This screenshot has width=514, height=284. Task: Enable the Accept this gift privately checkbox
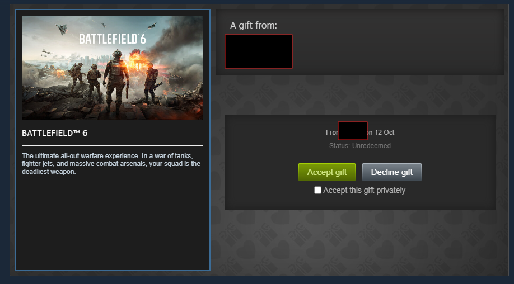click(x=317, y=190)
